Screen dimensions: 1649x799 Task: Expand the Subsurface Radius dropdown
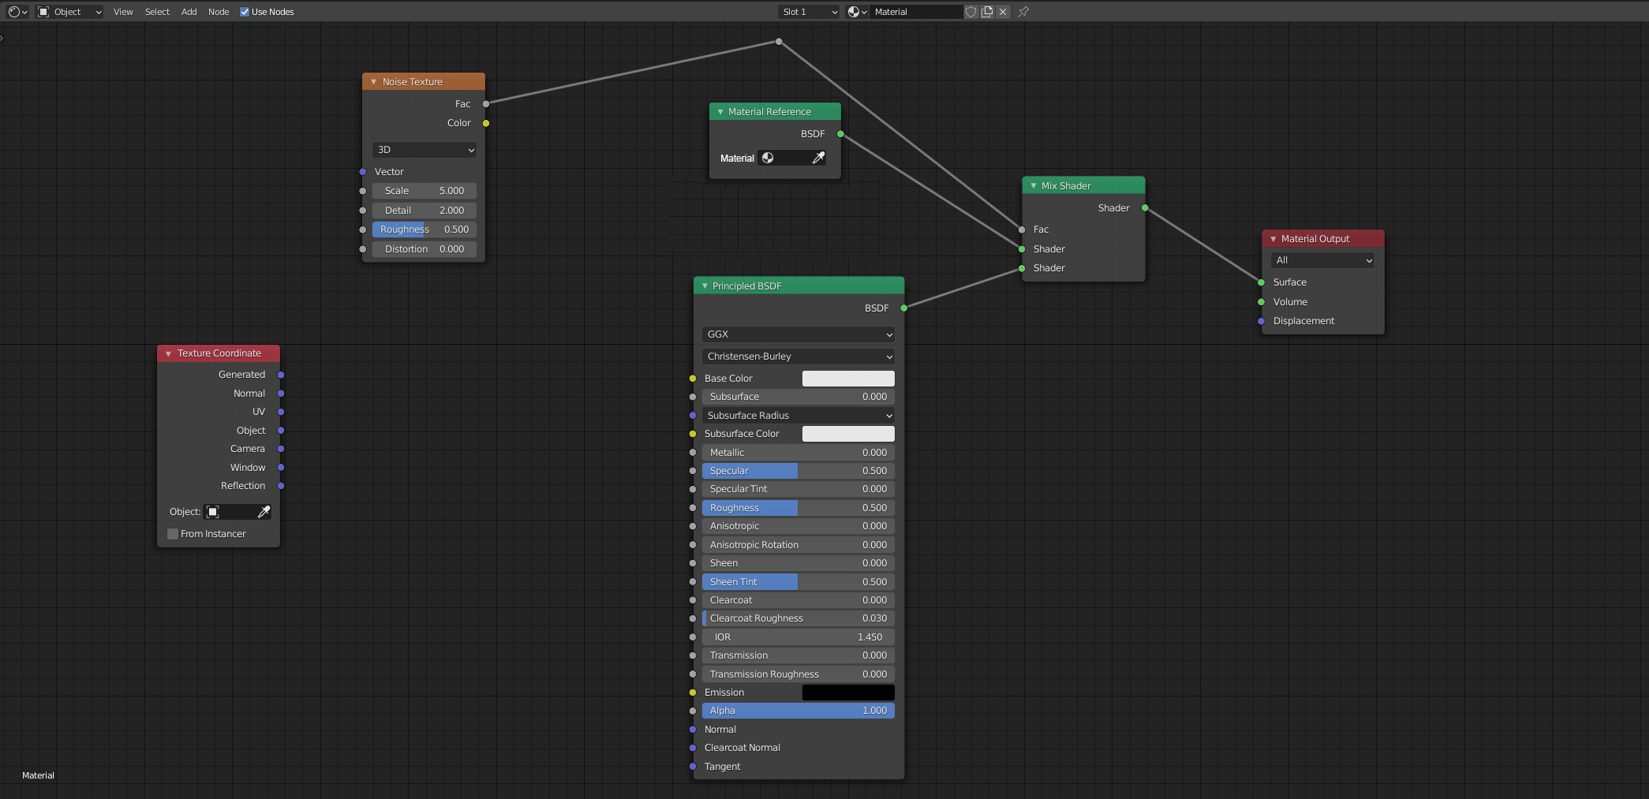[x=798, y=416]
